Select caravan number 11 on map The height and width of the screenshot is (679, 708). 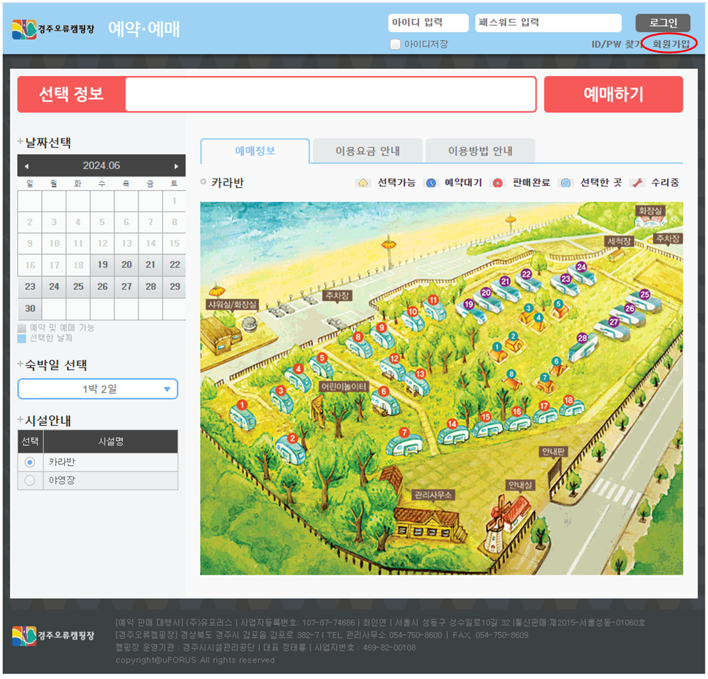(433, 300)
